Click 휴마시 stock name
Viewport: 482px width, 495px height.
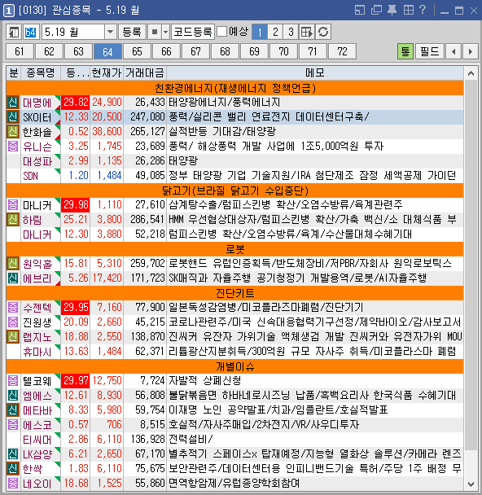tap(37, 352)
